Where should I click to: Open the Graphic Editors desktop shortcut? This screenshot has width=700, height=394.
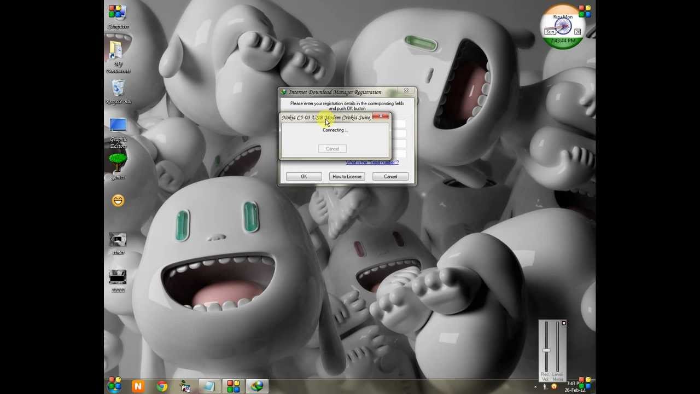point(118,131)
